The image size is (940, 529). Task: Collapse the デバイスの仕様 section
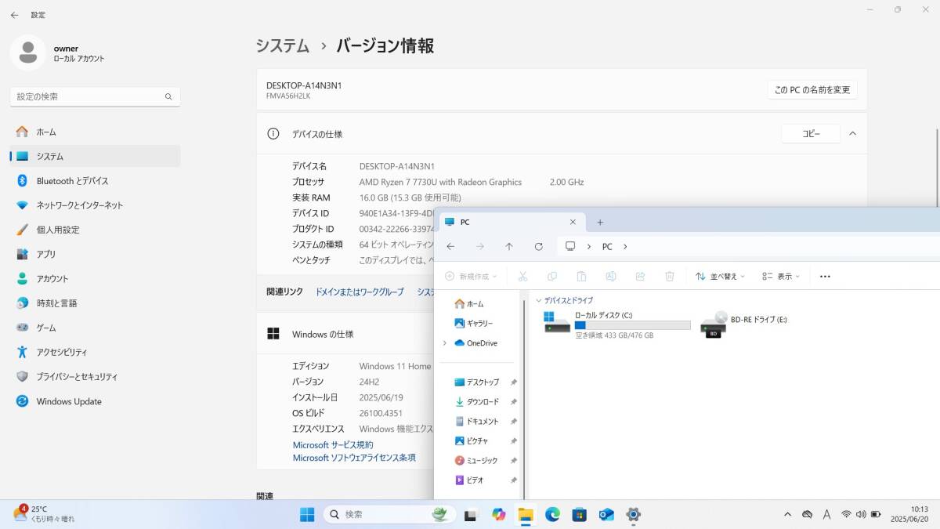[852, 133]
